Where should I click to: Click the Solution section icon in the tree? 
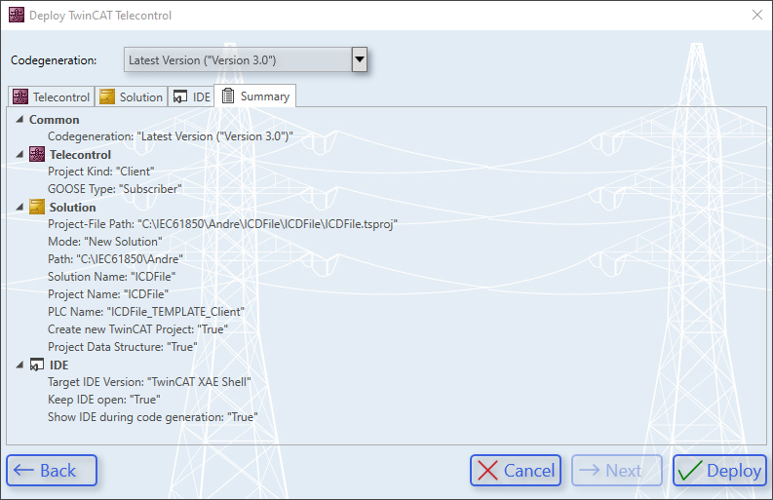pyautogui.click(x=37, y=207)
